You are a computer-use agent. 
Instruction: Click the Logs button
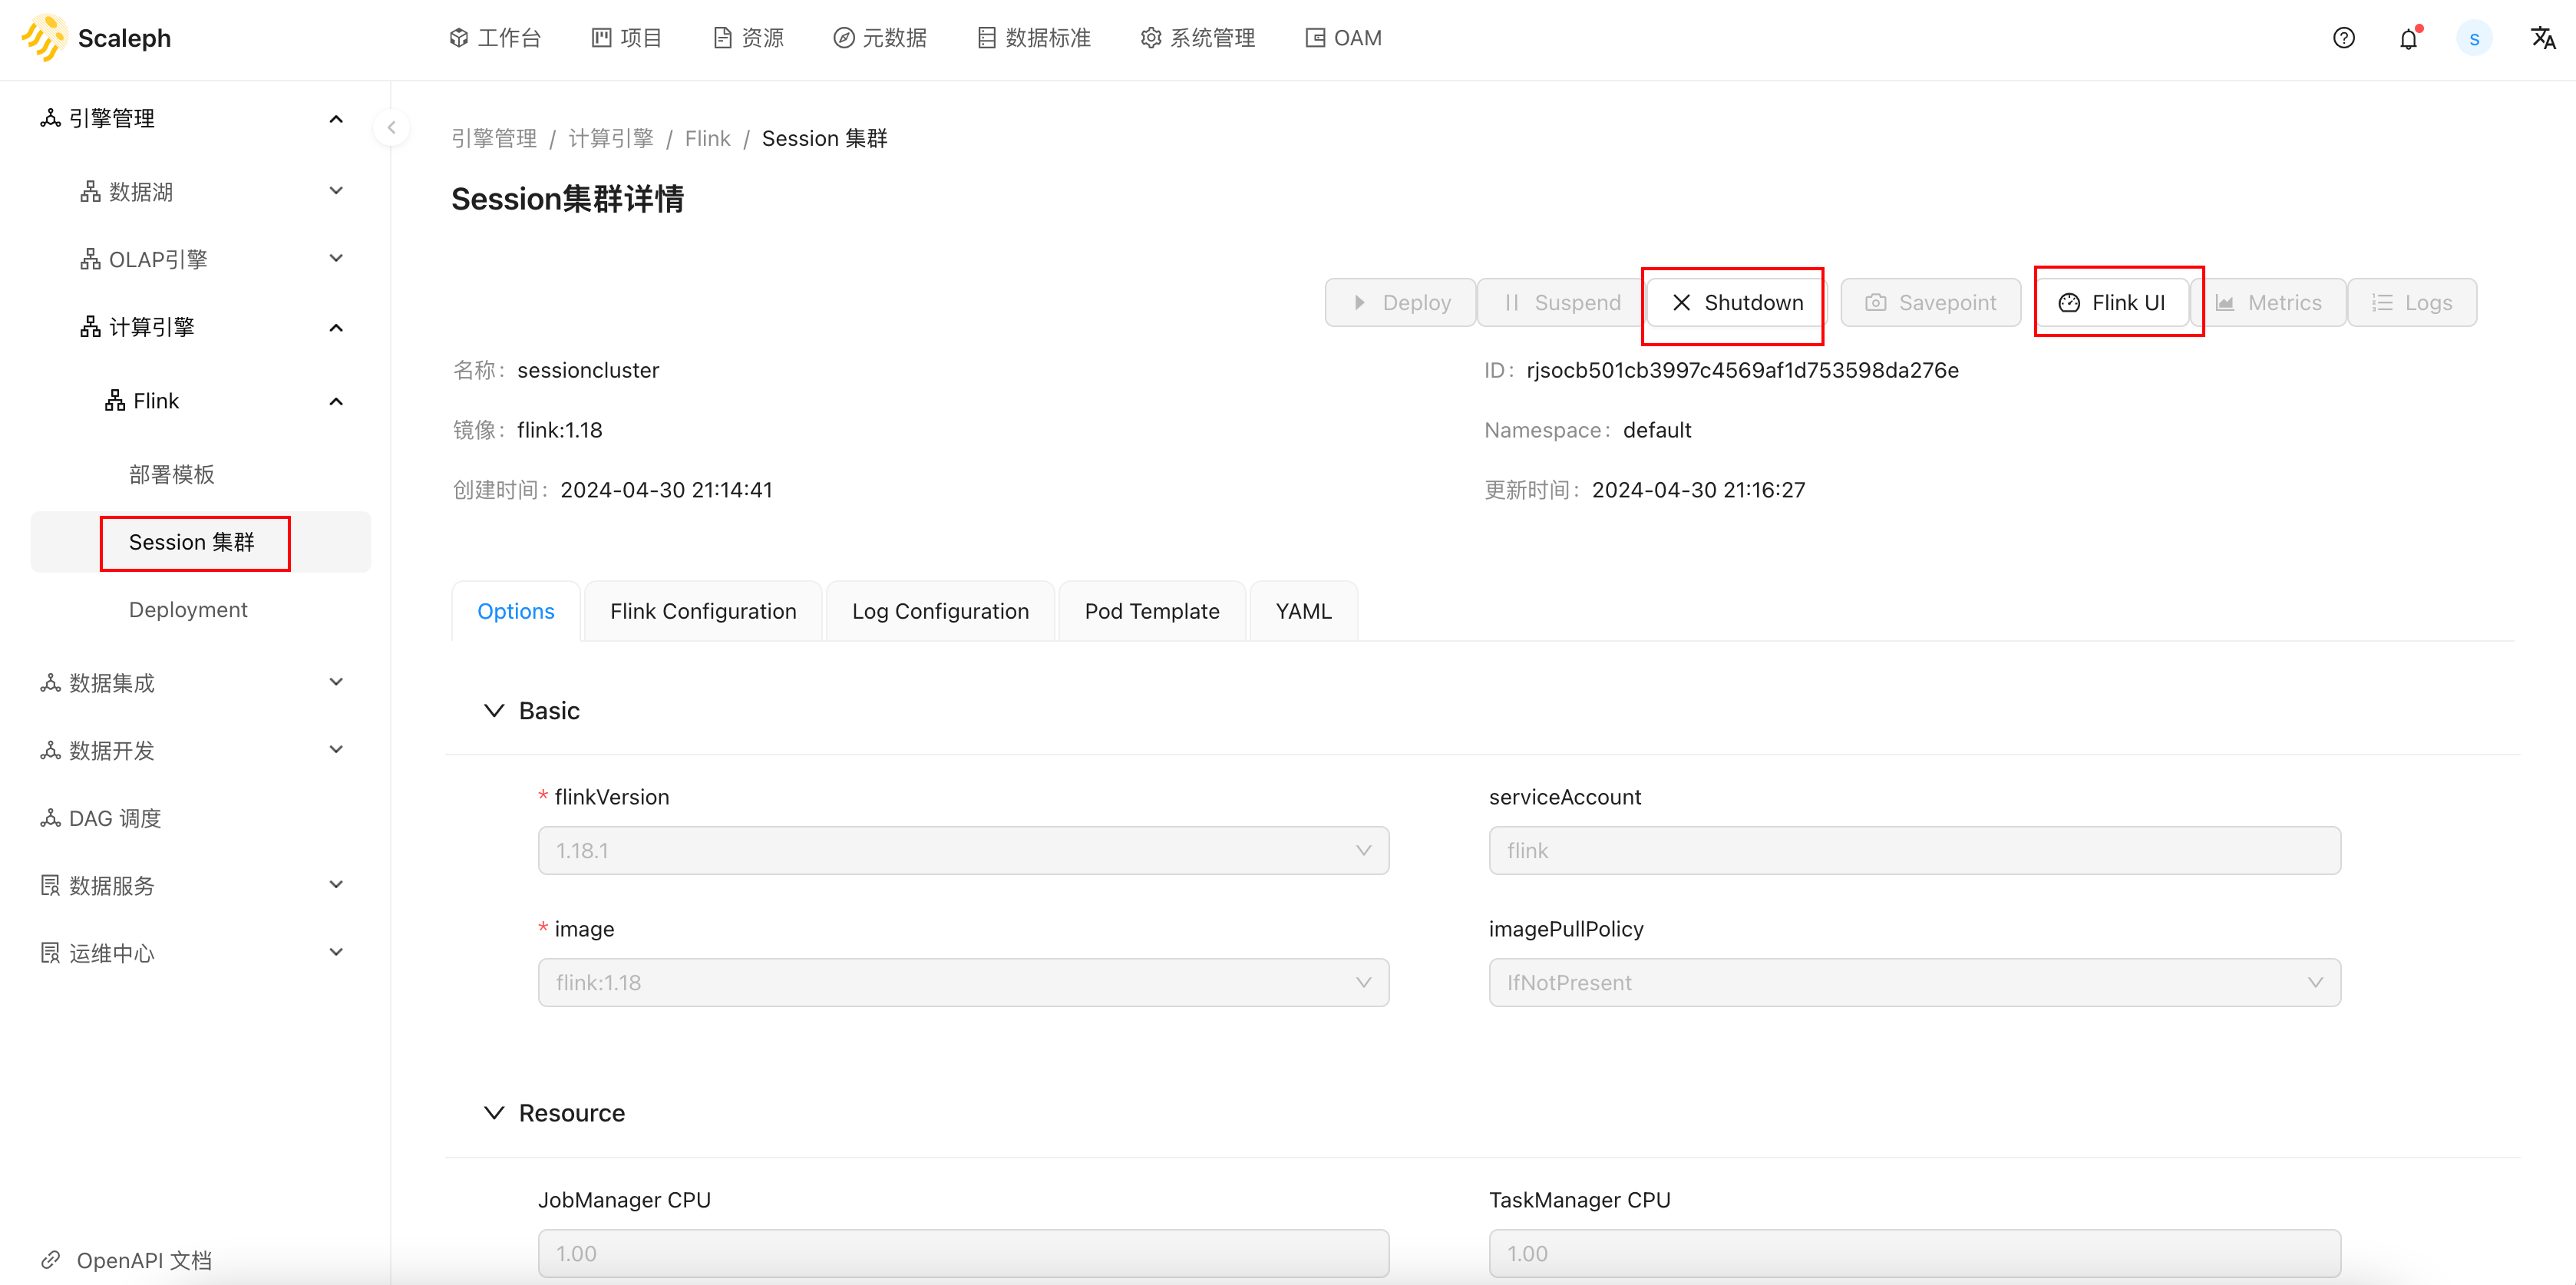[x=2412, y=302]
